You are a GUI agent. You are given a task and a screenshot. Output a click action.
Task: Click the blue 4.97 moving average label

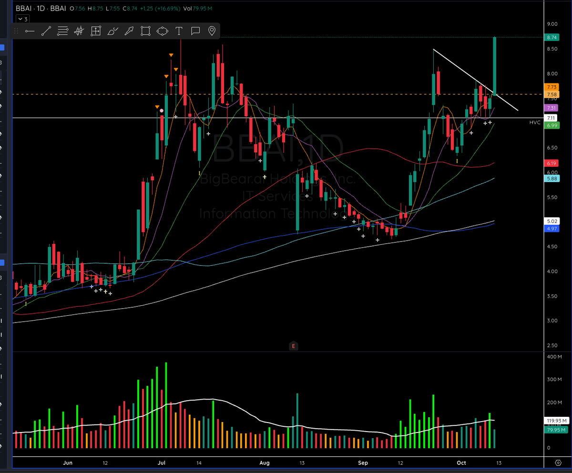(x=552, y=229)
